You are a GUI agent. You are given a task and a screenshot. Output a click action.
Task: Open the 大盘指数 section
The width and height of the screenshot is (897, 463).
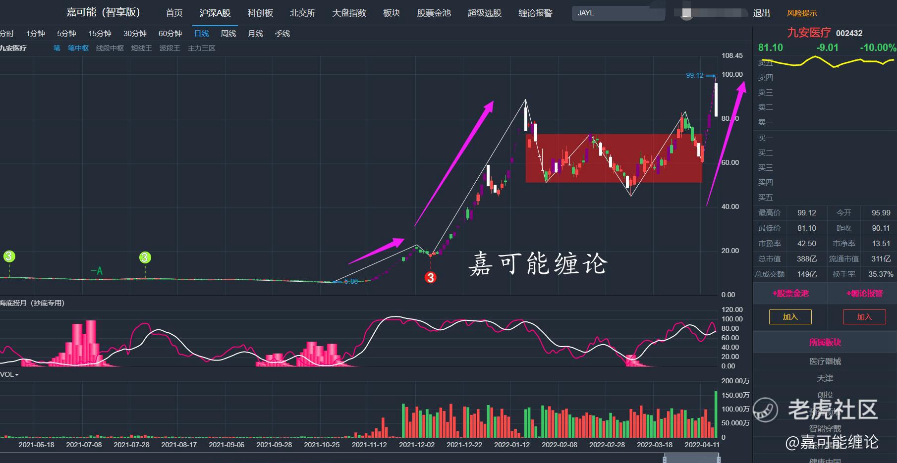[x=349, y=13]
